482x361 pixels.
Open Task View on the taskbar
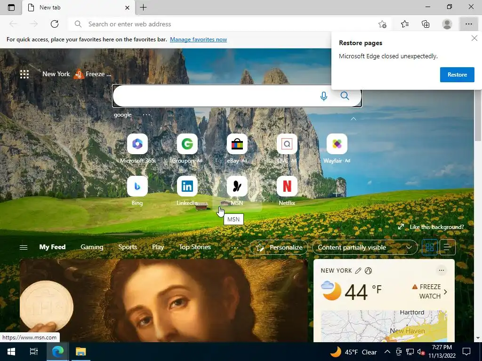[x=34, y=352]
